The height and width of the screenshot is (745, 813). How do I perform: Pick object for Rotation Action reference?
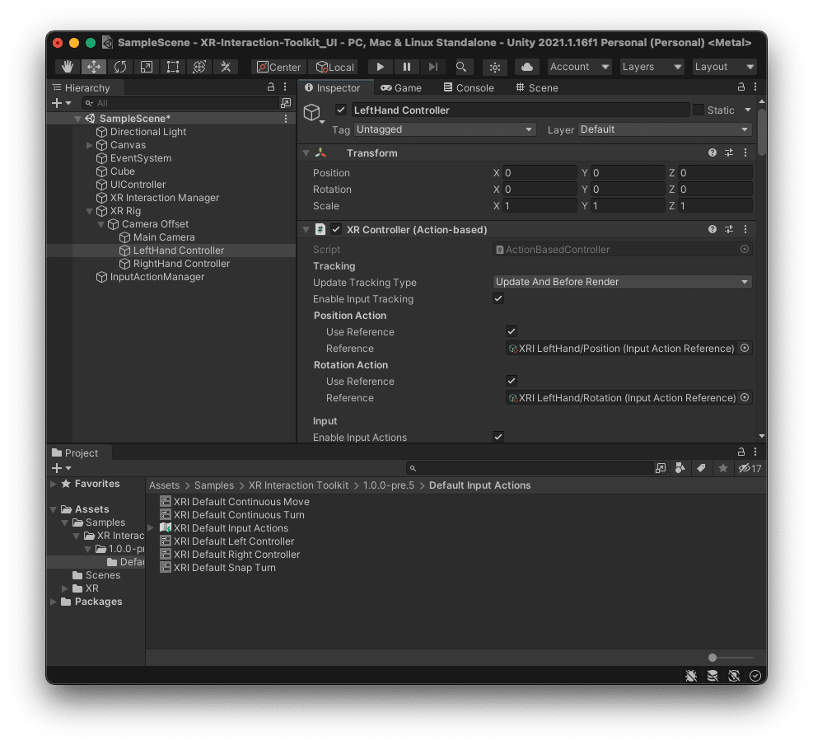745,397
